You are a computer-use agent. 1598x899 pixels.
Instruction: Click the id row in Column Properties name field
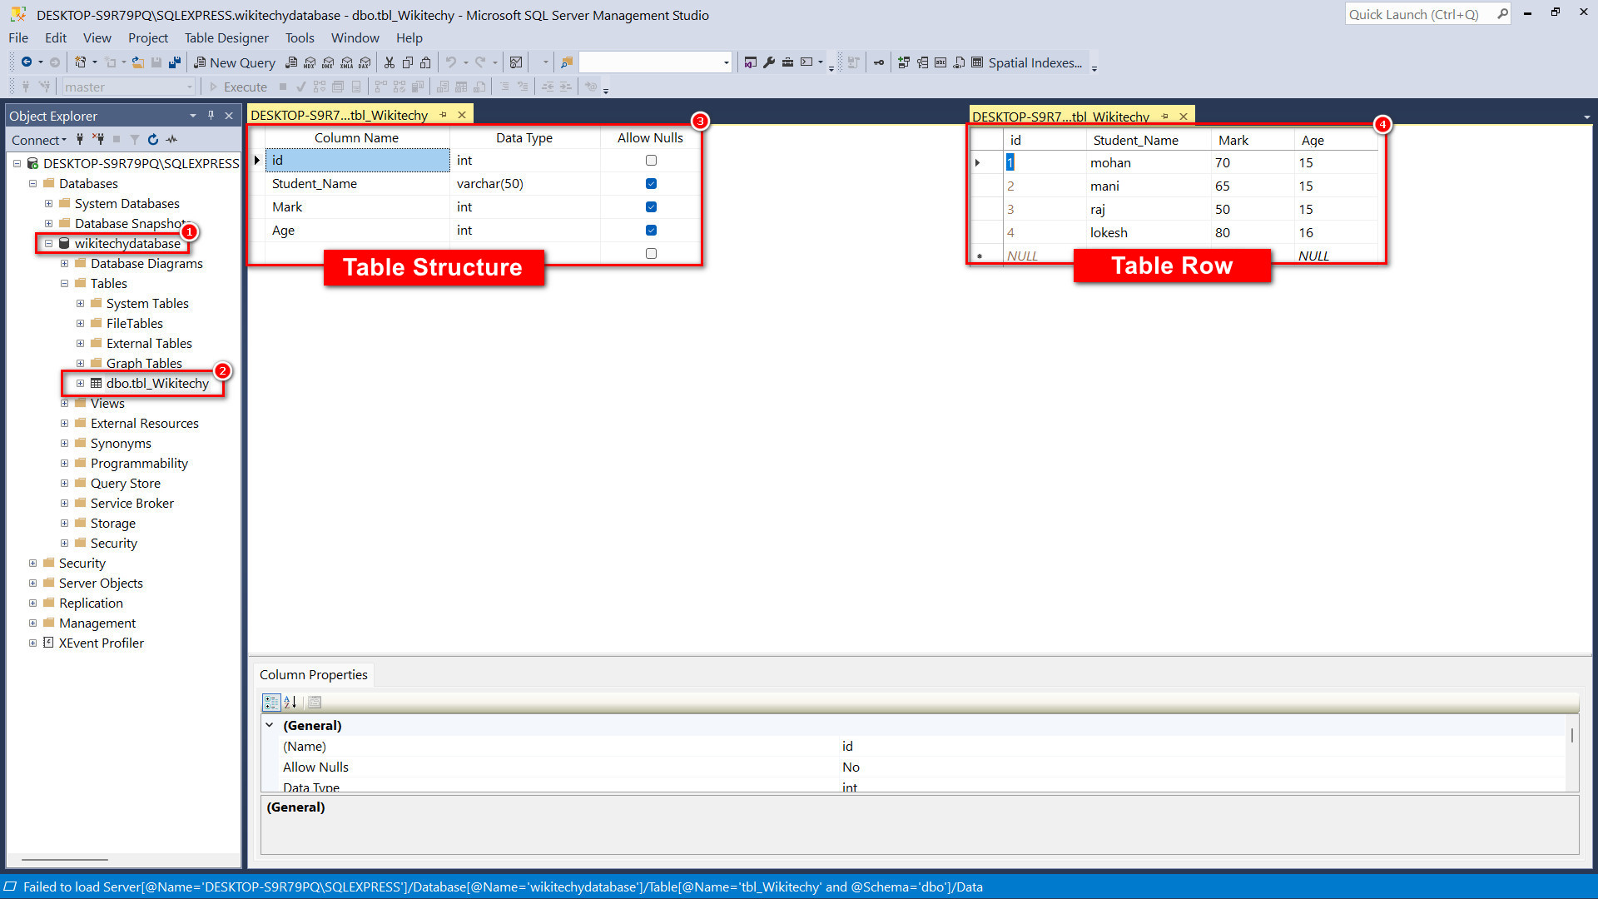(845, 745)
